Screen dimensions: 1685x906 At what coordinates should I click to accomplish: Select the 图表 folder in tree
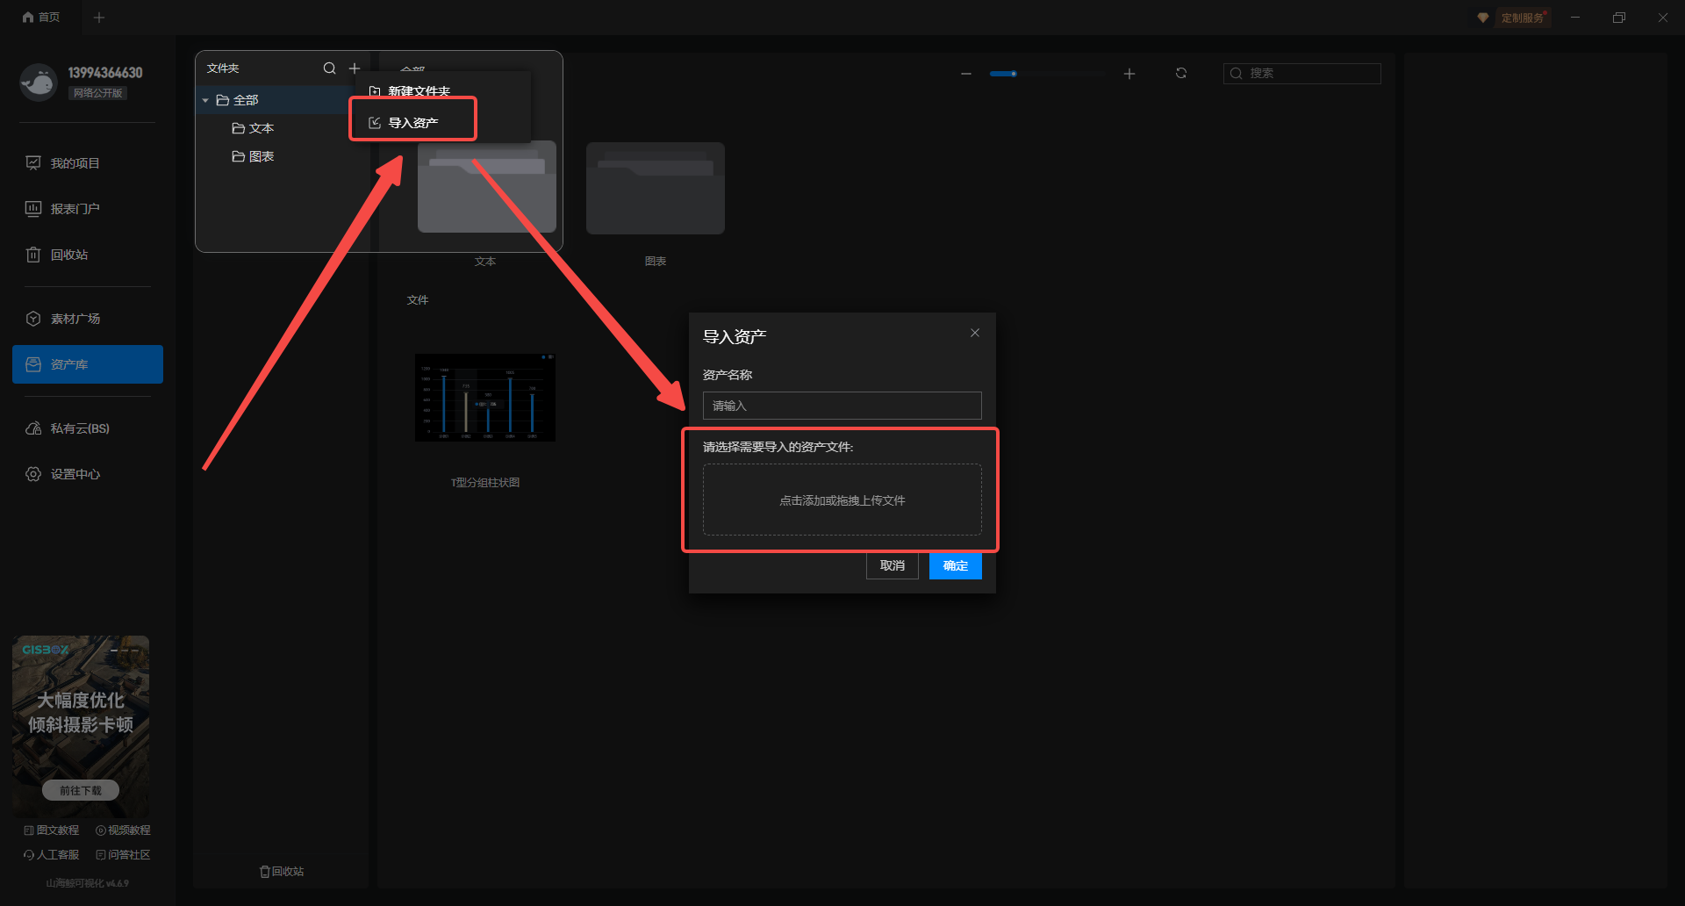pos(261,156)
